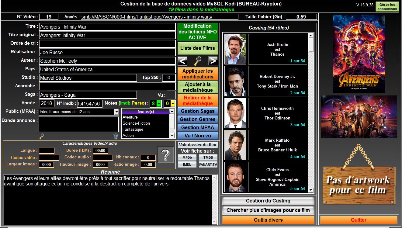Select Aventure in genre list
Screen dimensions: 402x228
pyautogui.click(x=146, y=117)
